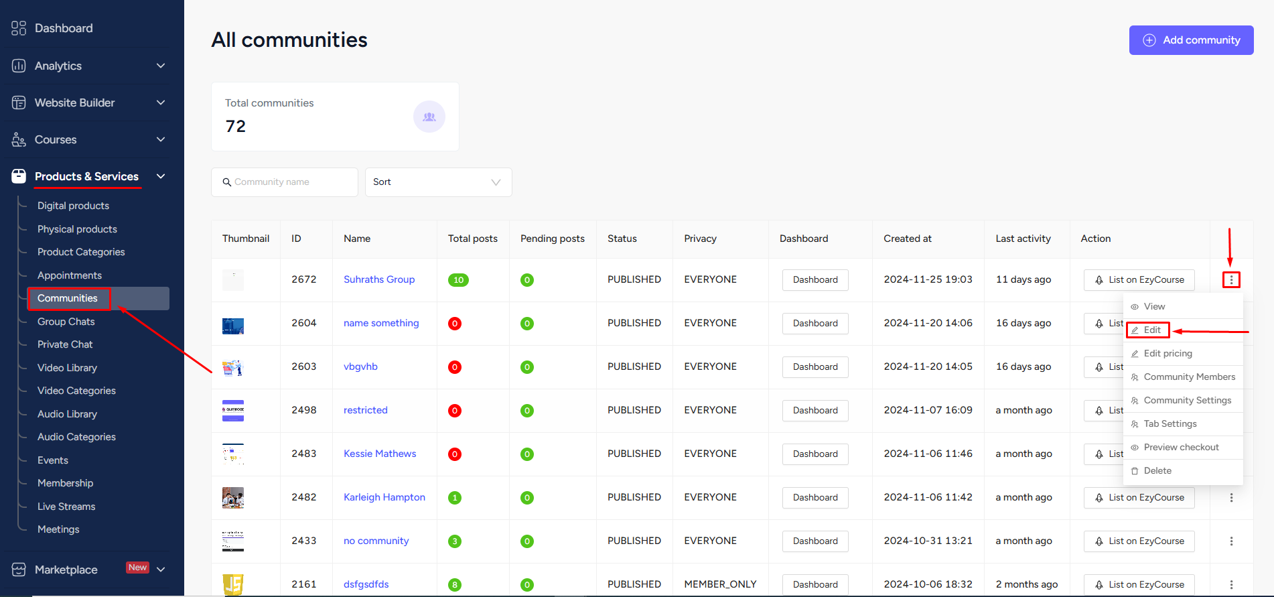Expand the Courses menu chevron
1274x597 pixels.
click(x=161, y=139)
